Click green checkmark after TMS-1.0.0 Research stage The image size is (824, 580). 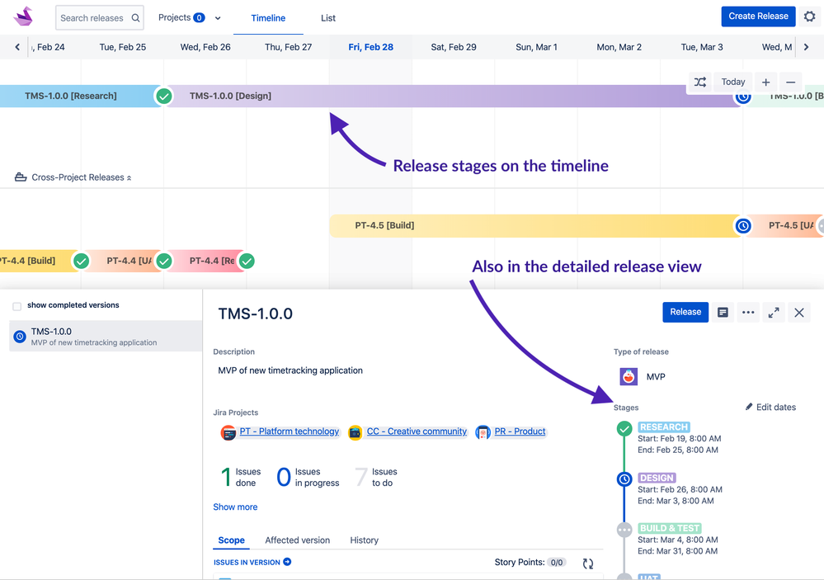click(164, 97)
